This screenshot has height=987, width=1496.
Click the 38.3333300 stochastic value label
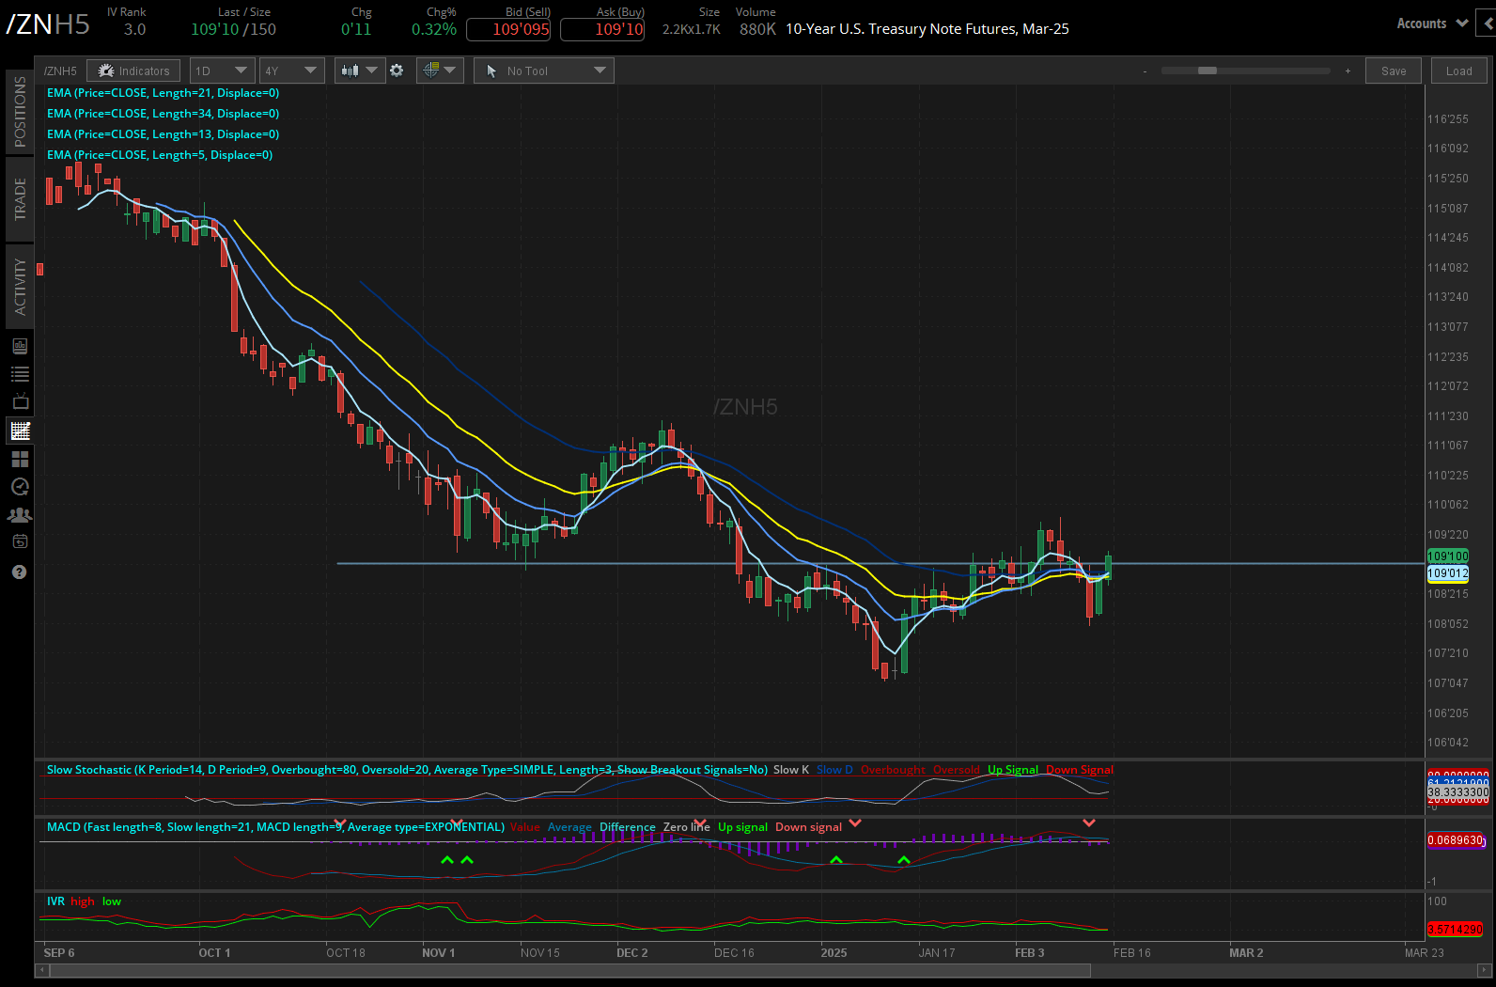pyautogui.click(x=1458, y=792)
